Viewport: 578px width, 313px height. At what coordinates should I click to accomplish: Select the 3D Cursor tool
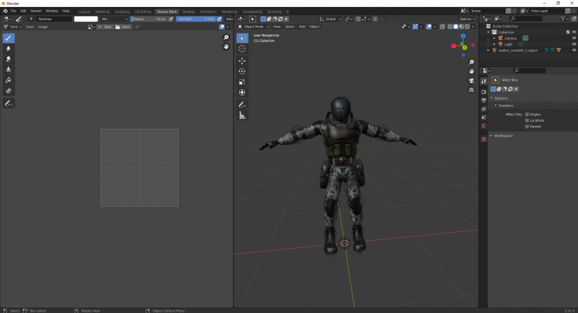[242, 49]
